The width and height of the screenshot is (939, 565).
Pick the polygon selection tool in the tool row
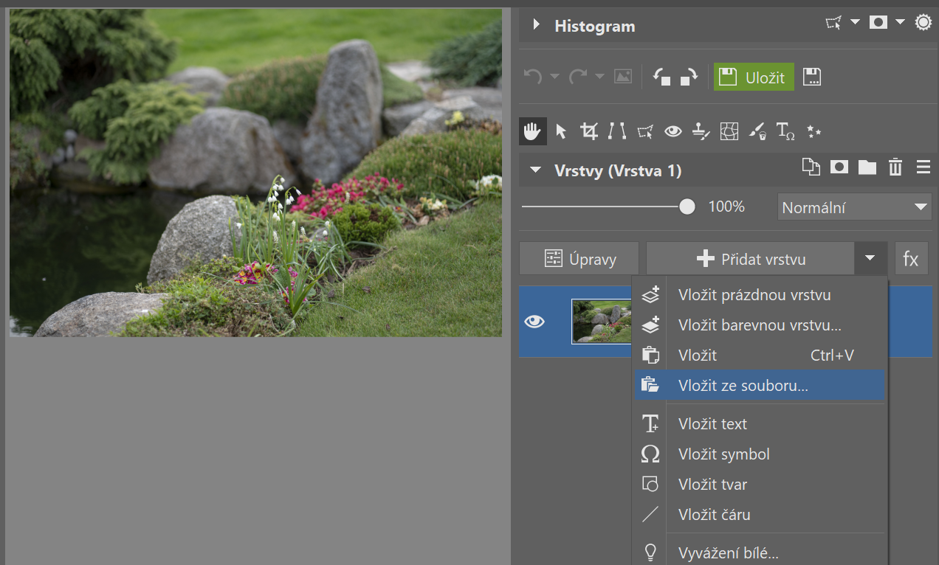(x=645, y=132)
